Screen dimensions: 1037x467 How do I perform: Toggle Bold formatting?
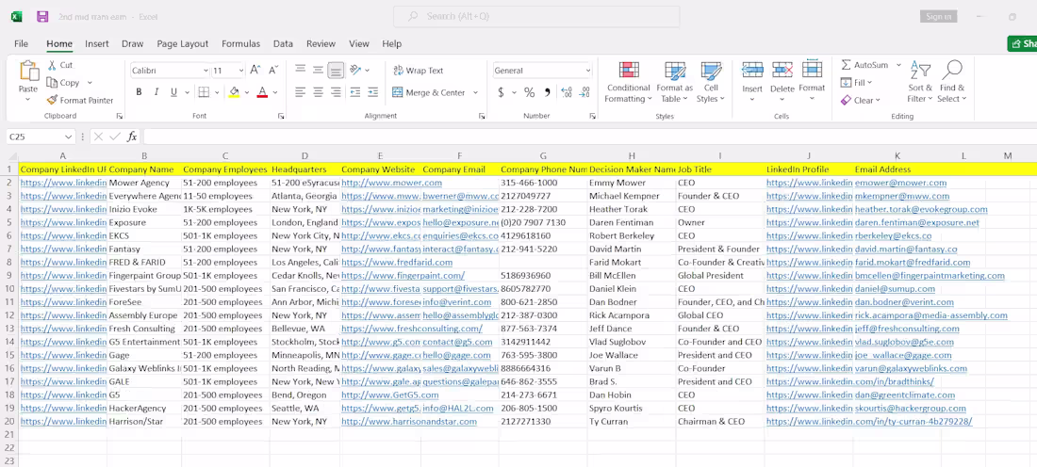pyautogui.click(x=139, y=92)
